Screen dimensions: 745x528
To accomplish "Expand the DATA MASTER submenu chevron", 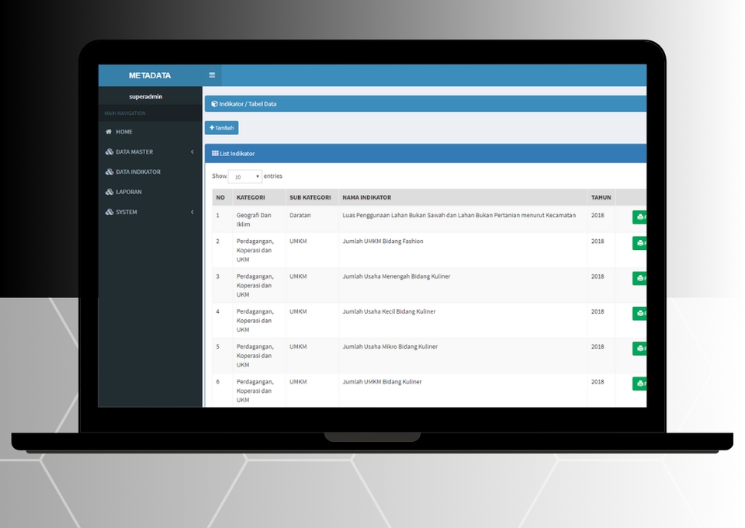I will pos(192,152).
